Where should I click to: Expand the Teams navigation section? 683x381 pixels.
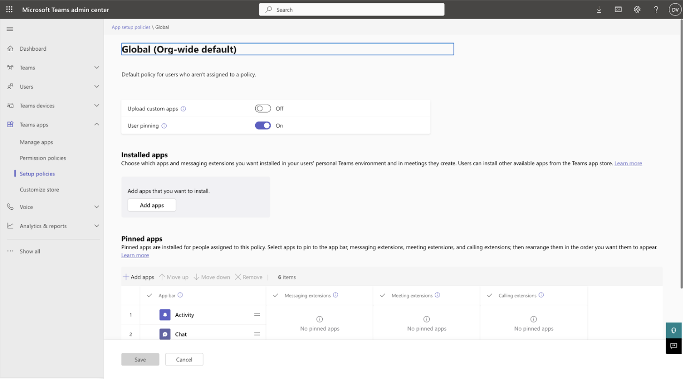click(97, 68)
